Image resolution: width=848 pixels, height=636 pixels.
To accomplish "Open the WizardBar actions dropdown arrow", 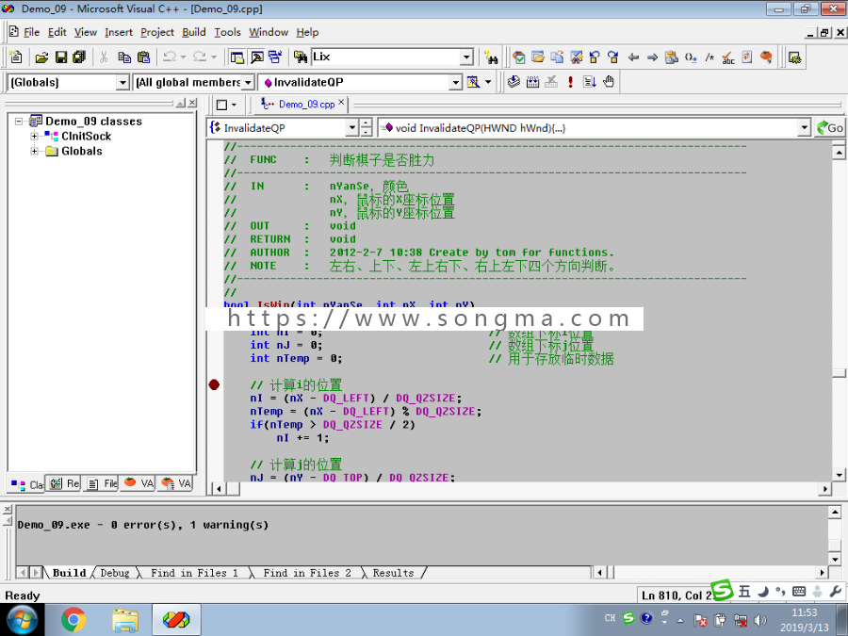I will (x=488, y=82).
